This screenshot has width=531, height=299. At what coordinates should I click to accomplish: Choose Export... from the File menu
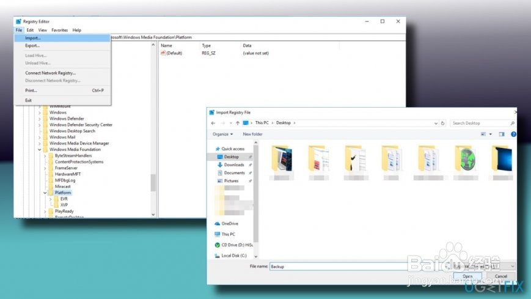(x=62, y=45)
